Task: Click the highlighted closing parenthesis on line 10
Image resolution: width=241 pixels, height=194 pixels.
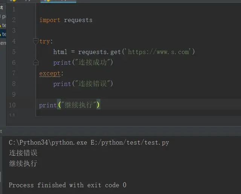Action: pyautogui.click(x=98, y=105)
